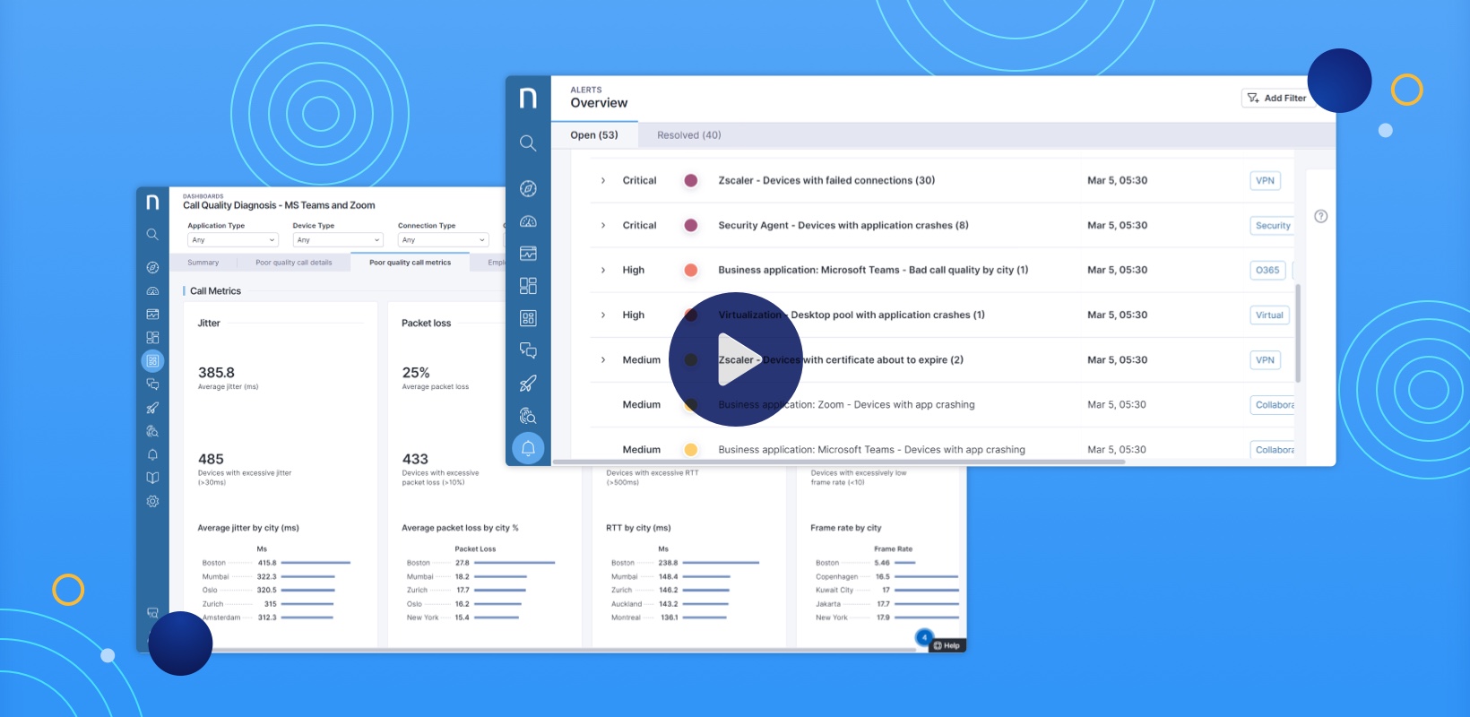Click the Help button in the Call Quality window

click(x=947, y=645)
